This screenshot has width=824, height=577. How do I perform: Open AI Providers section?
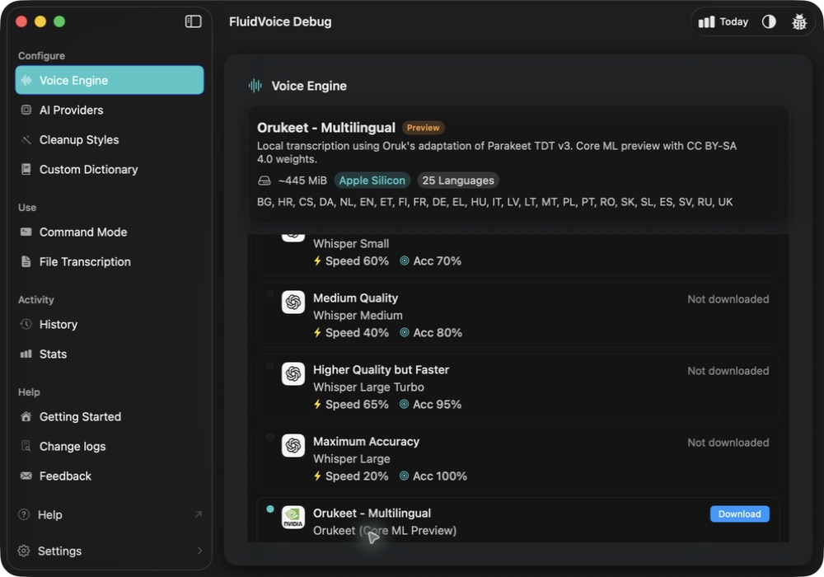(x=110, y=110)
